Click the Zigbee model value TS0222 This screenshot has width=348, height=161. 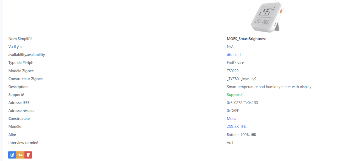click(x=233, y=71)
